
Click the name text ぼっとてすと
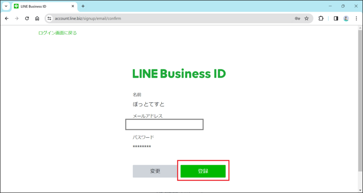click(149, 104)
